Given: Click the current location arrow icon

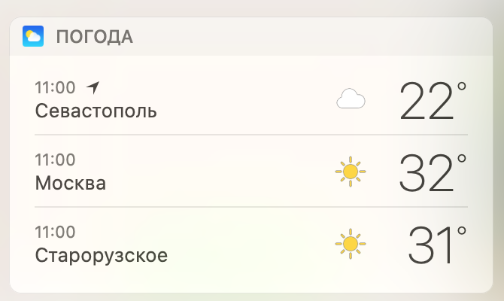Looking at the screenshot, I should pyautogui.click(x=93, y=87).
